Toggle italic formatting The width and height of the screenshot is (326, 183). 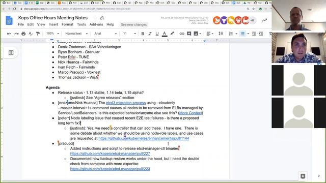[x=150, y=34]
